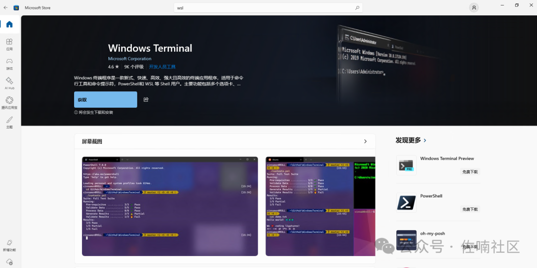Open the 应用 (Apps) sidebar section

(9, 45)
